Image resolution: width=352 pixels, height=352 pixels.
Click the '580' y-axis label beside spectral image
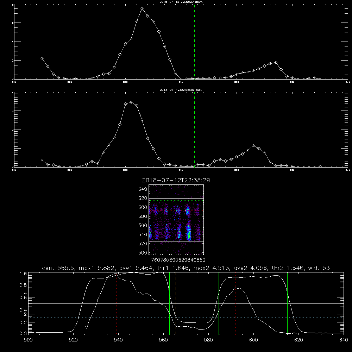pos(143,216)
